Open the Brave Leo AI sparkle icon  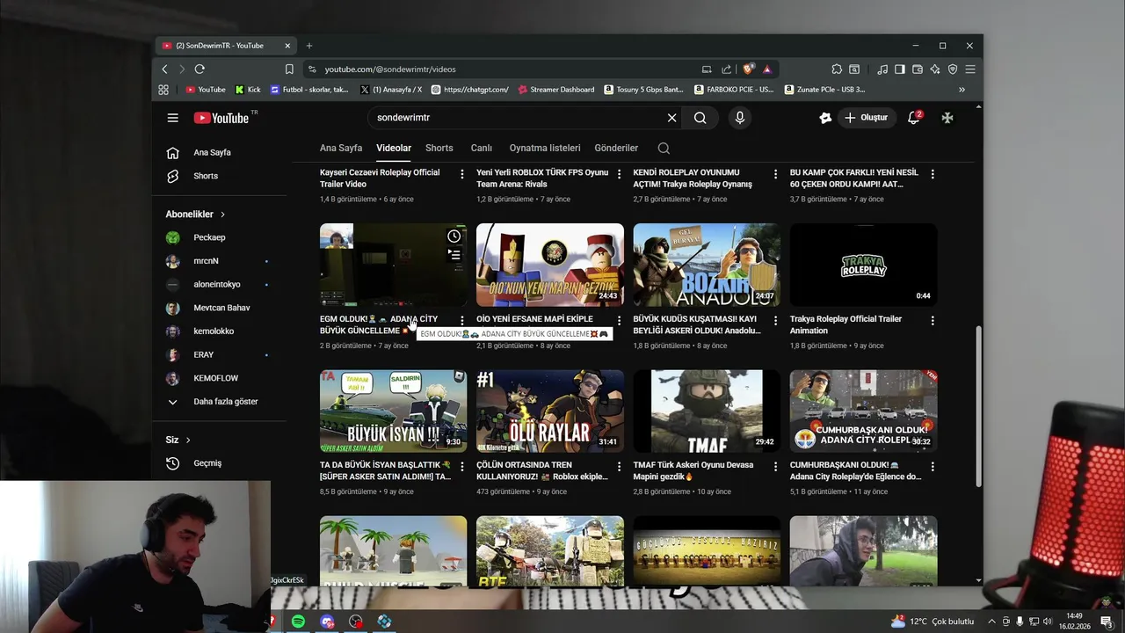coord(935,69)
